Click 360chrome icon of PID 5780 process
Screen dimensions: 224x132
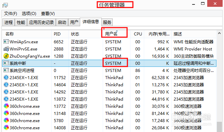6,120
